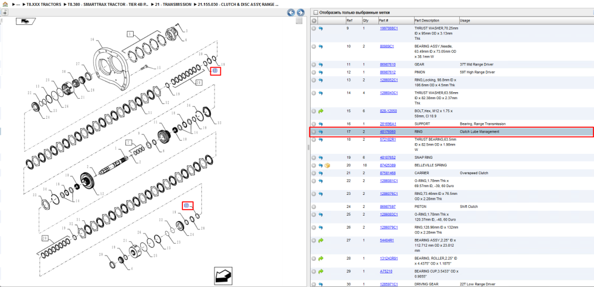Screen dimensions: 594x287
Task: Click blue arrow icon for Ref 25 O-RING row
Action: (321, 214)
